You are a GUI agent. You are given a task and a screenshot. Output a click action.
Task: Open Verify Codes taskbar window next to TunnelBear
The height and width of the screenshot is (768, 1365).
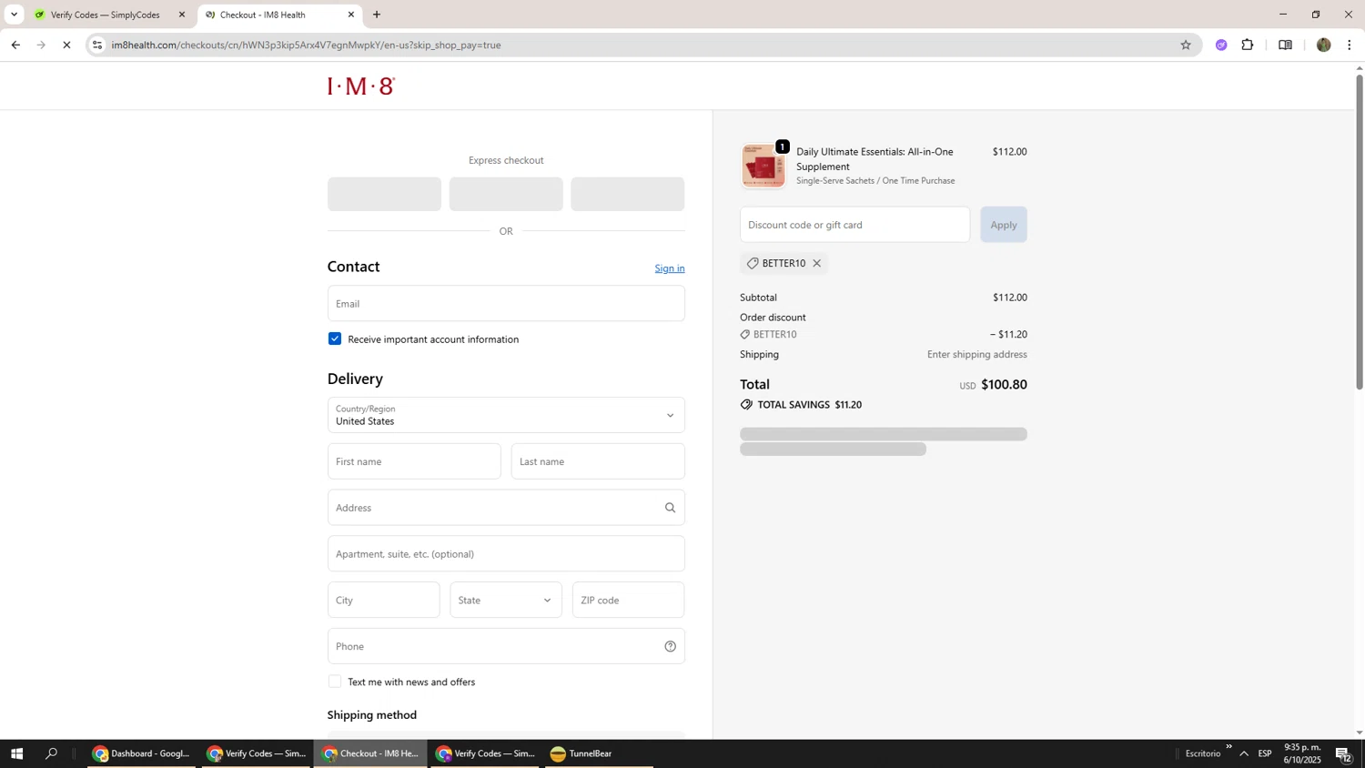[485, 753]
